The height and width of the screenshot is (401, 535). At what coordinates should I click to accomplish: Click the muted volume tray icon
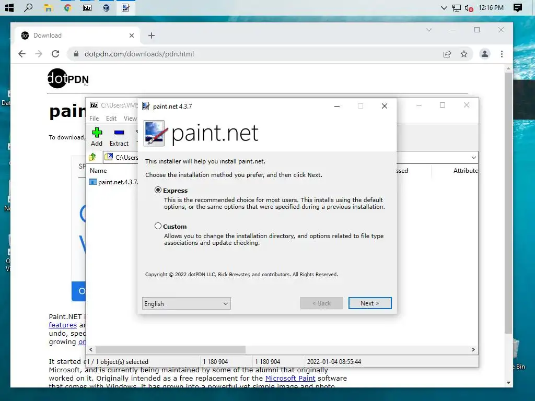(469, 8)
